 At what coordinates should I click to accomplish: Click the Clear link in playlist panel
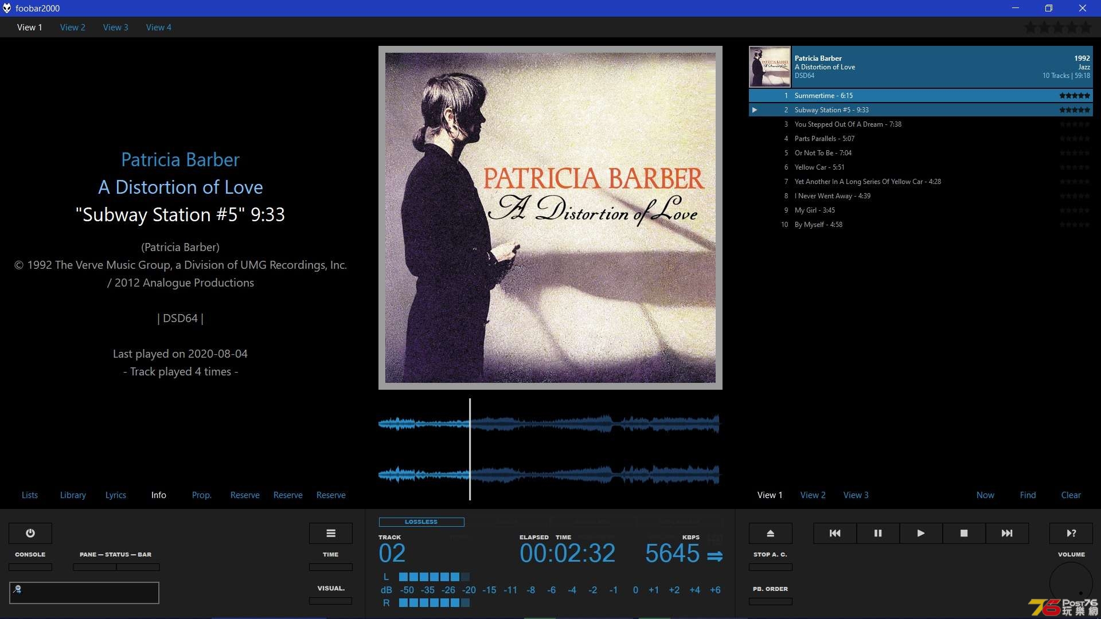pos(1071,495)
